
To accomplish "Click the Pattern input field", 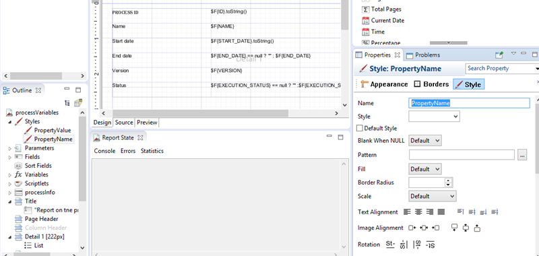I will (x=462, y=155).
